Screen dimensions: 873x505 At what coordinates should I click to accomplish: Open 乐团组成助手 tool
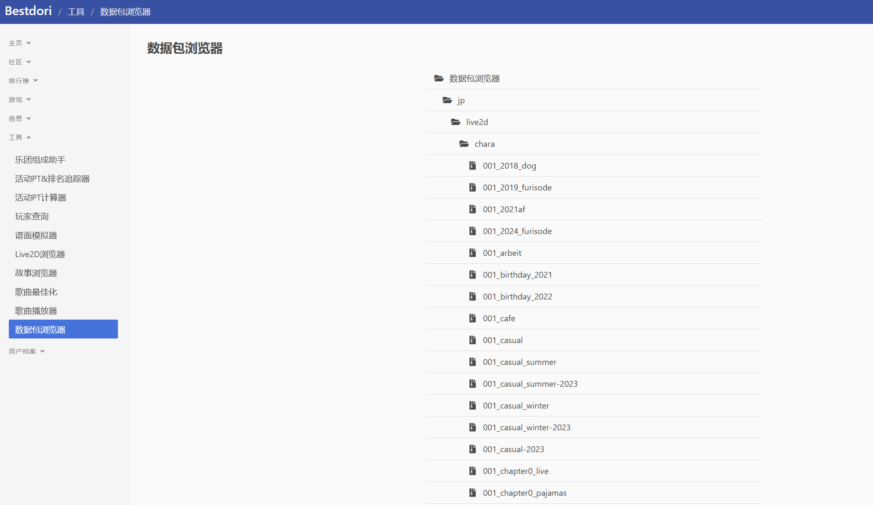click(40, 160)
